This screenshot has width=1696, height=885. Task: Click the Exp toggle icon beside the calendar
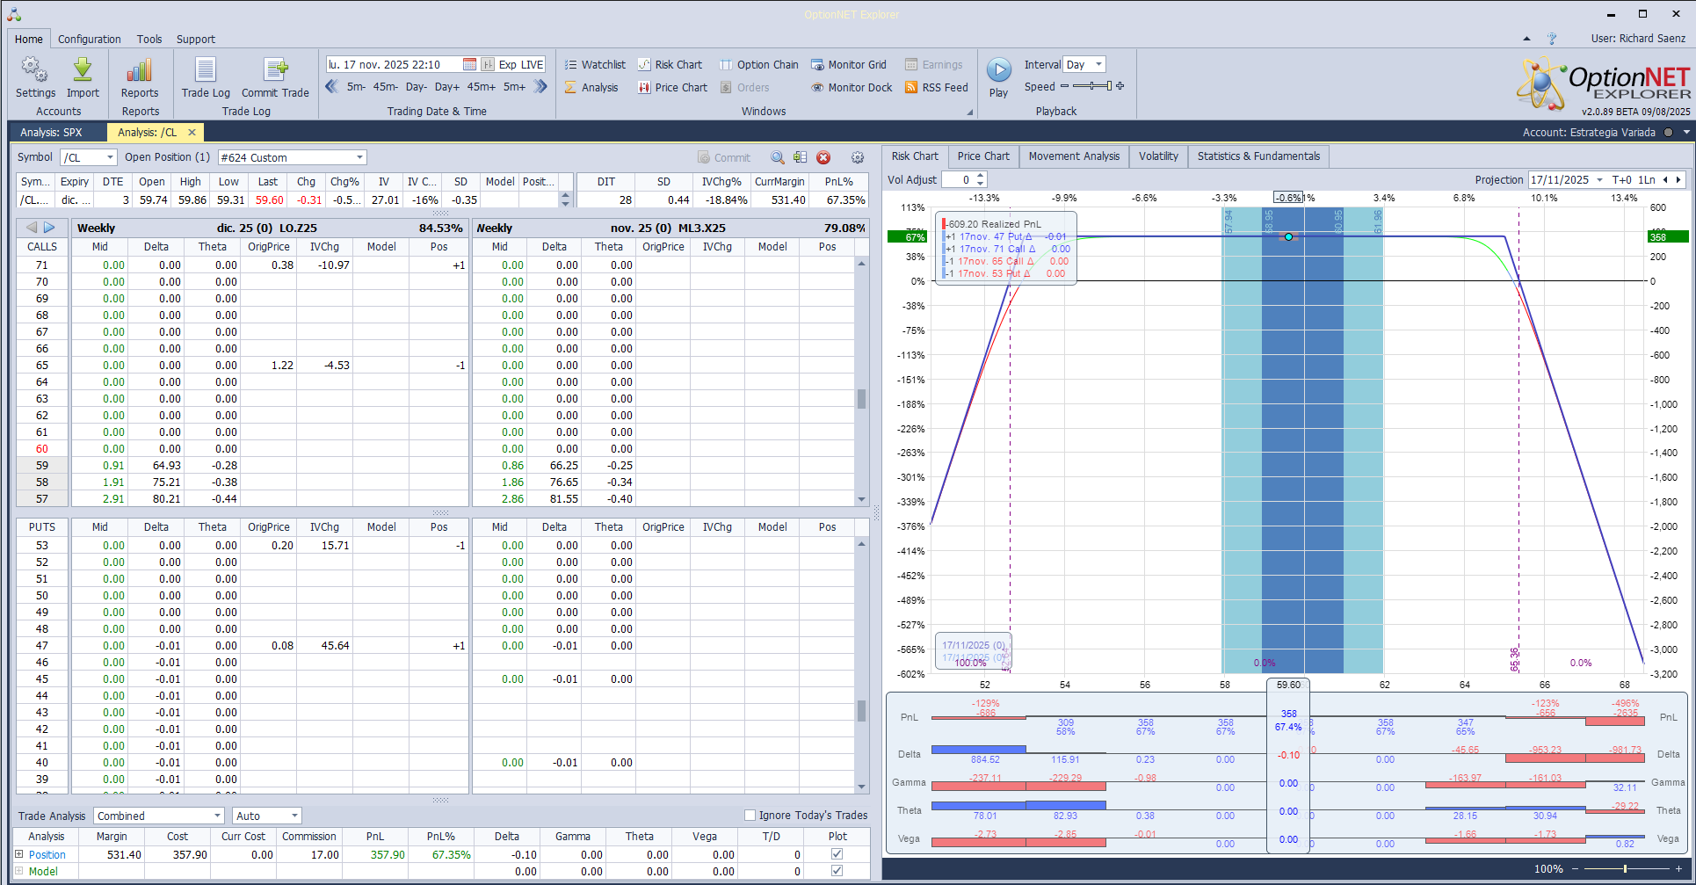[x=488, y=64]
